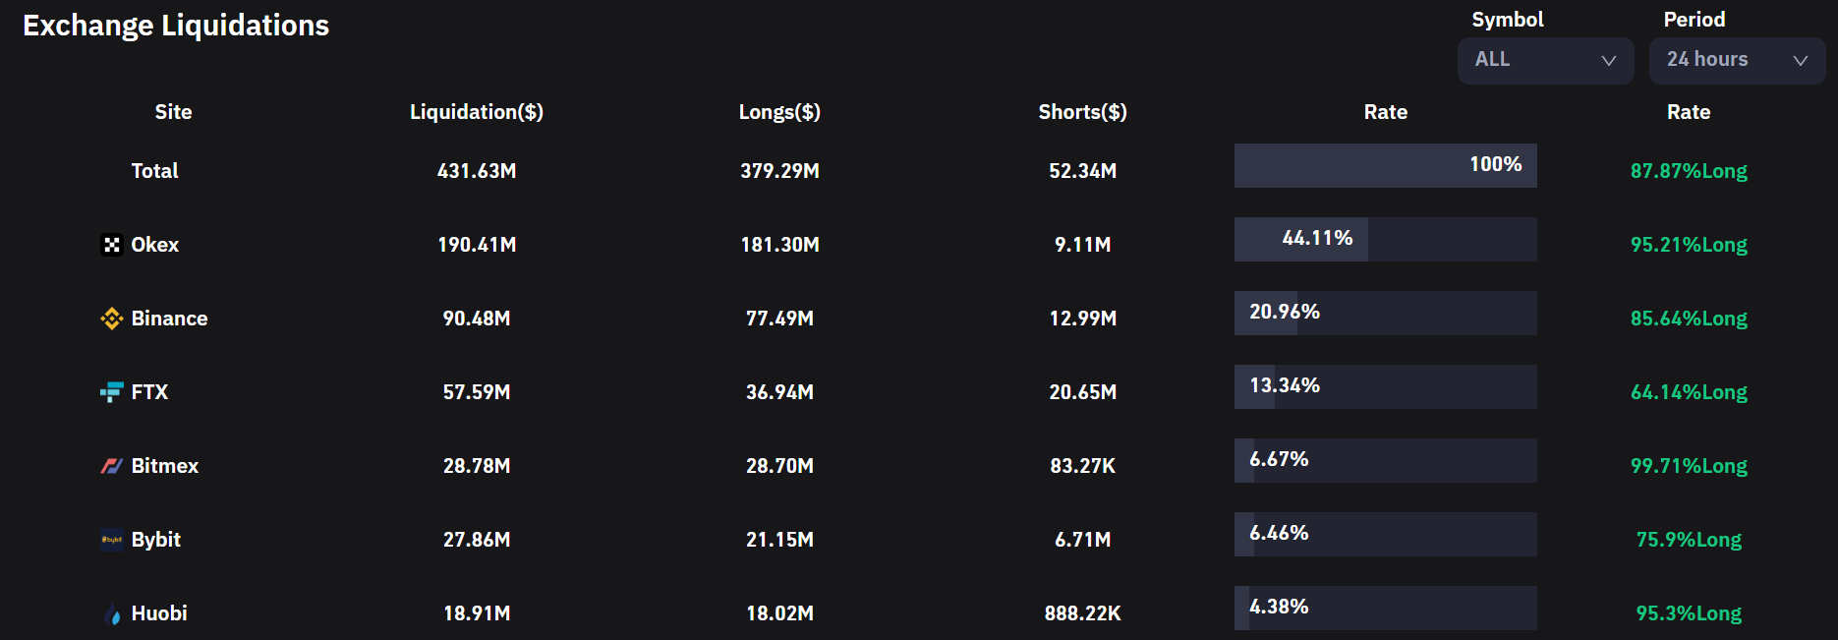This screenshot has height=640, width=1838.
Task: Click the Longs($) column header
Action: [779, 112]
